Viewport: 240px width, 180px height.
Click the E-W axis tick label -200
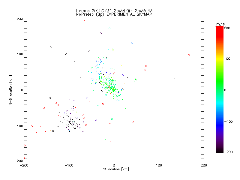click(x=24, y=165)
